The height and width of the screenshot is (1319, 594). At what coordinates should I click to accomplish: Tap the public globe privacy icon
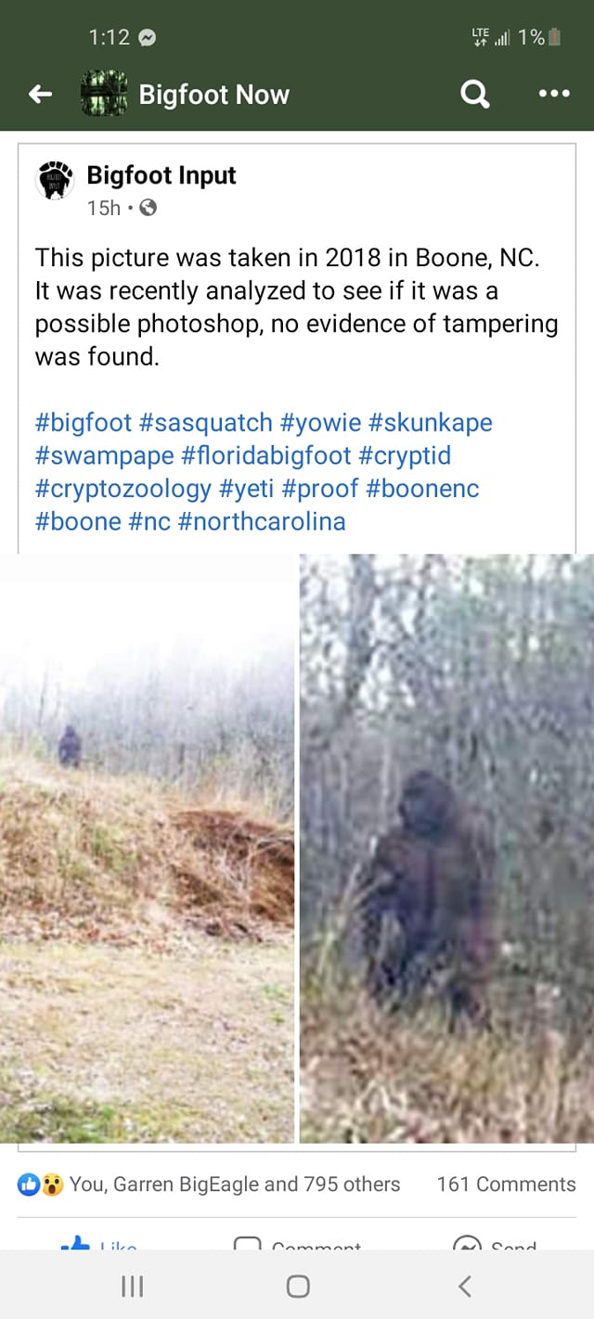pyautogui.click(x=148, y=208)
